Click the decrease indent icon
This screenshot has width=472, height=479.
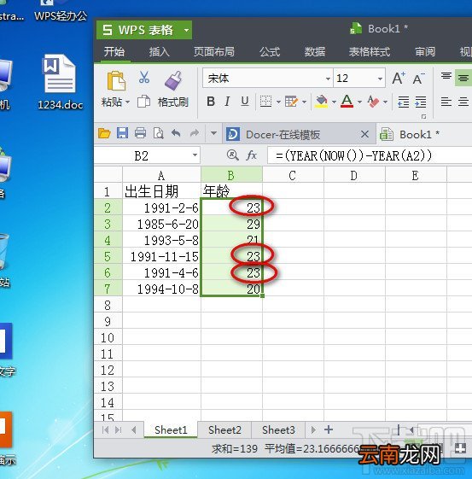pyautogui.click(x=404, y=102)
